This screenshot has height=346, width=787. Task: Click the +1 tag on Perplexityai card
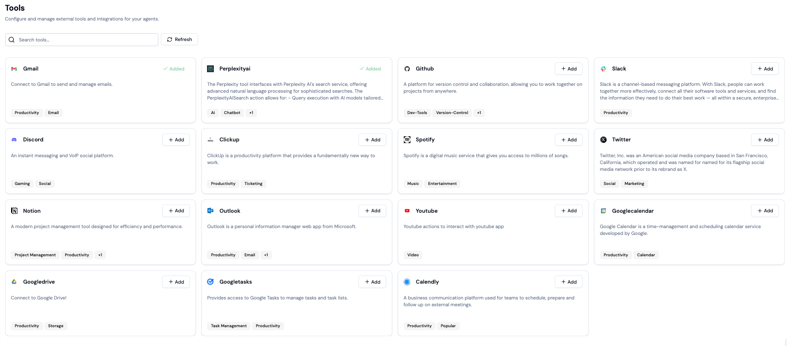(251, 113)
